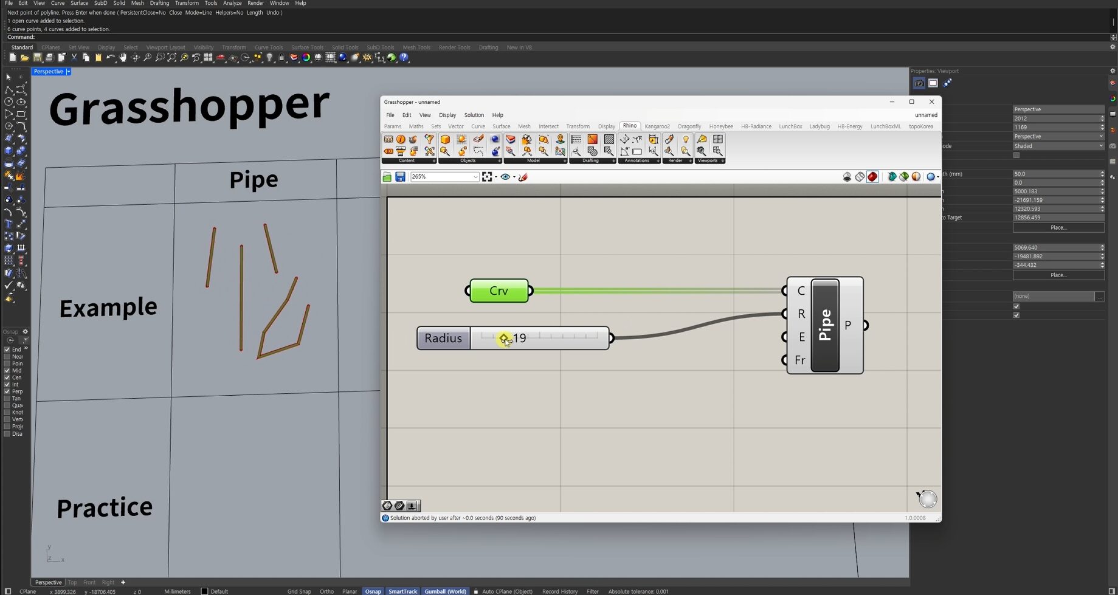
Task: Open the Shaded display mode dropdown
Action: click(x=1058, y=146)
